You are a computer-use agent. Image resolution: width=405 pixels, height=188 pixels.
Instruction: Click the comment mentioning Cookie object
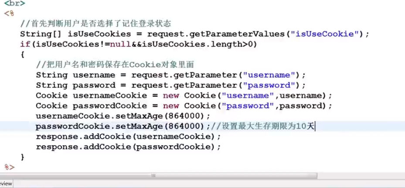click(x=115, y=64)
